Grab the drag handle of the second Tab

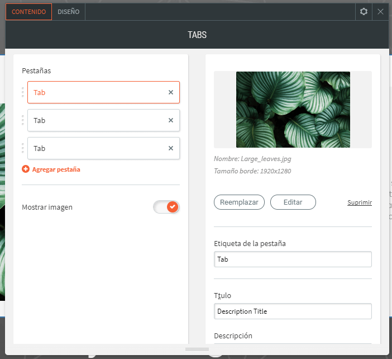pos(23,120)
